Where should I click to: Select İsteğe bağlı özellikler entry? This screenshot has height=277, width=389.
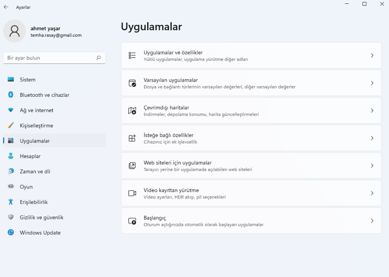[251, 138]
